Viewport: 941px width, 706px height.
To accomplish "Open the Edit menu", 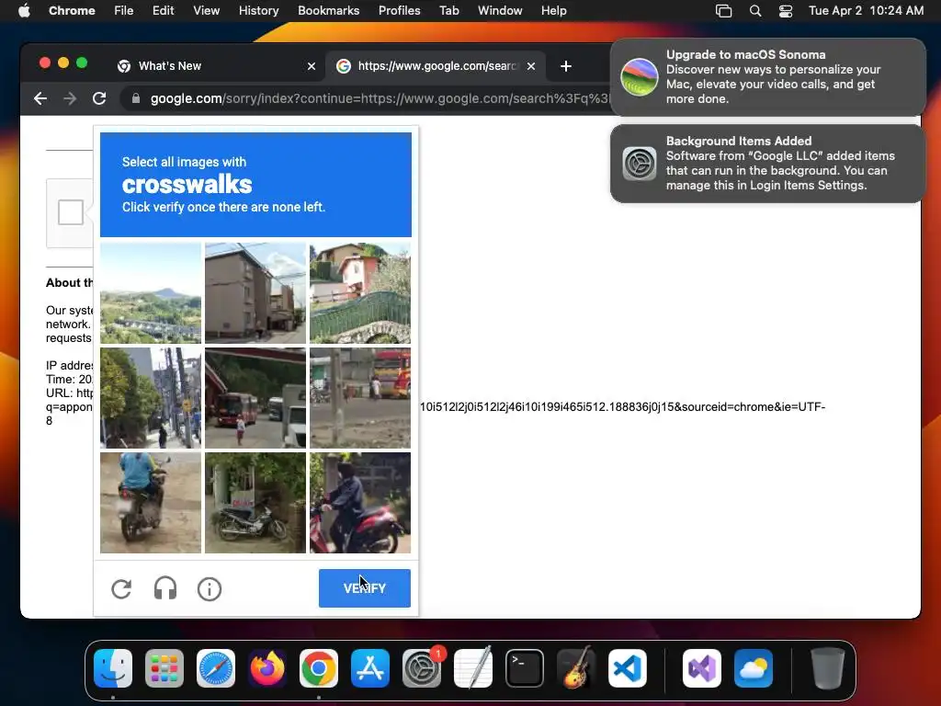I will [x=163, y=10].
